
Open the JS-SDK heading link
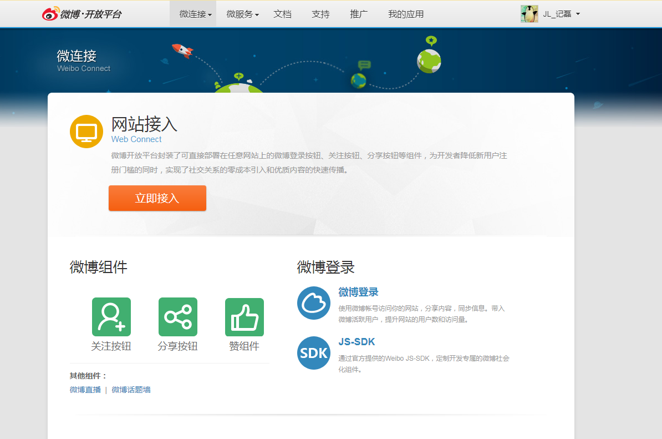point(357,342)
